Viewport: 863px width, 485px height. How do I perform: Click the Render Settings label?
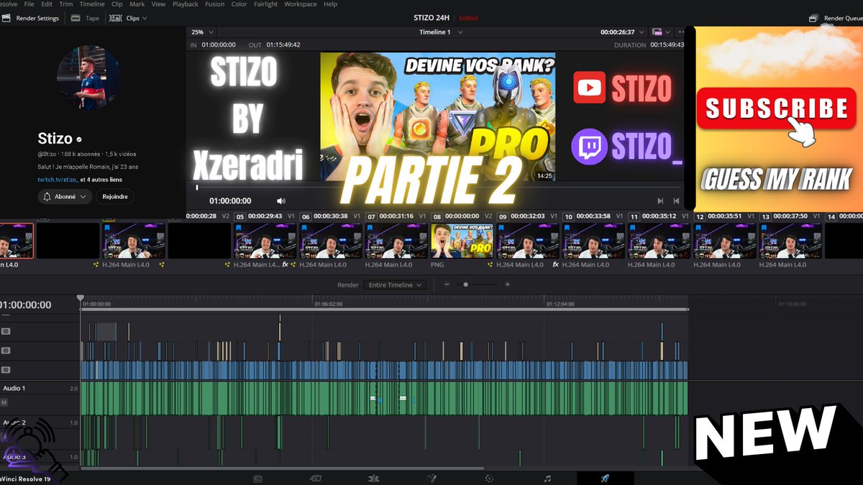37,18
